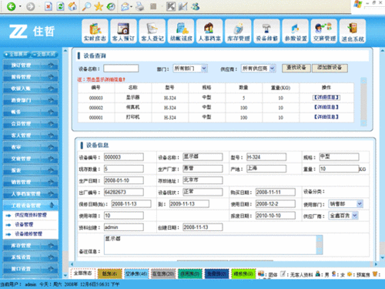Click the browser Refresh icon
Image resolution: width=385 pixels, height=289 pixels.
coord(60,6)
